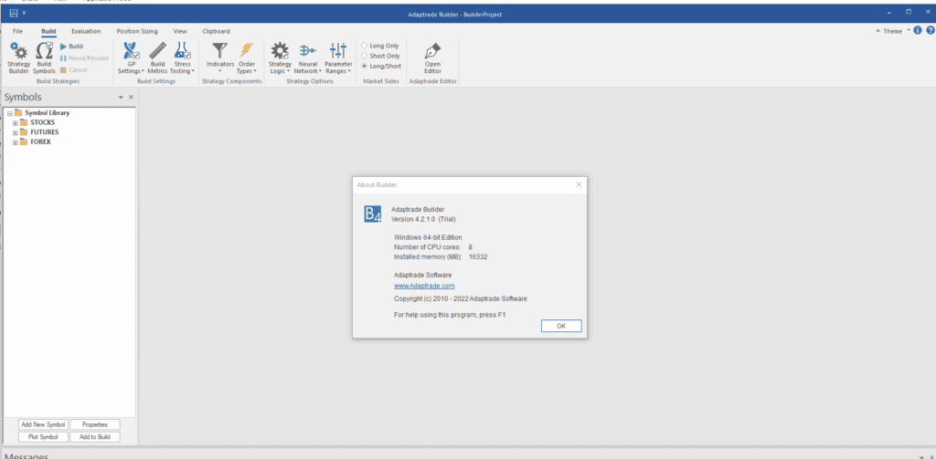Collapse the Symbol Library tree
This screenshot has width=936, height=459.
pos(9,113)
